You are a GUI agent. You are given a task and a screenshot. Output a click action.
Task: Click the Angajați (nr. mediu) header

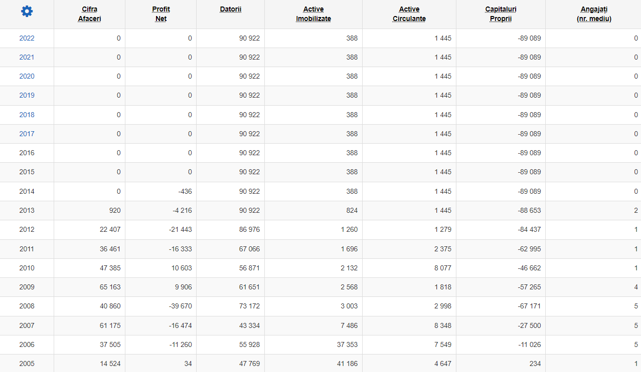tap(594, 14)
